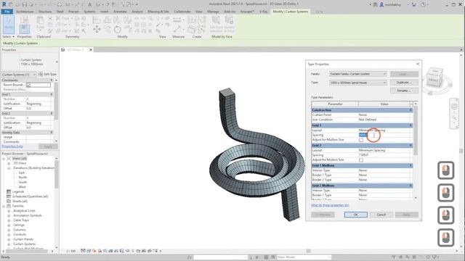Select the East elevation in Project Browser
Viewport: 465px width, 261px height.
tap(21, 173)
